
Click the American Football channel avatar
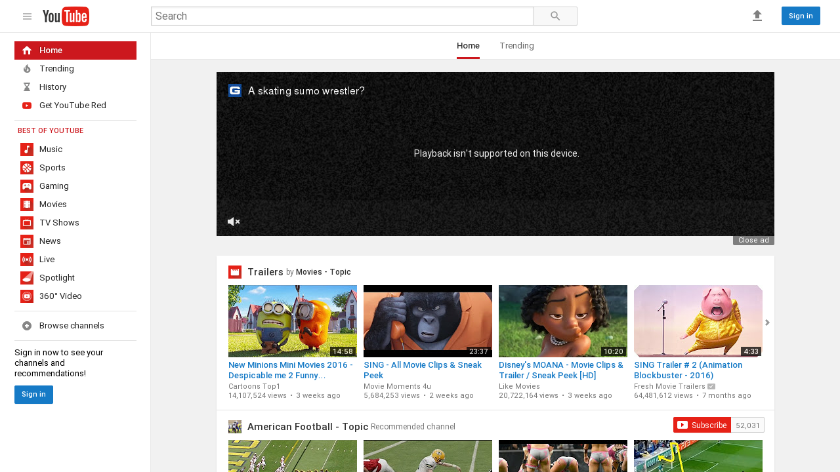[x=235, y=427]
